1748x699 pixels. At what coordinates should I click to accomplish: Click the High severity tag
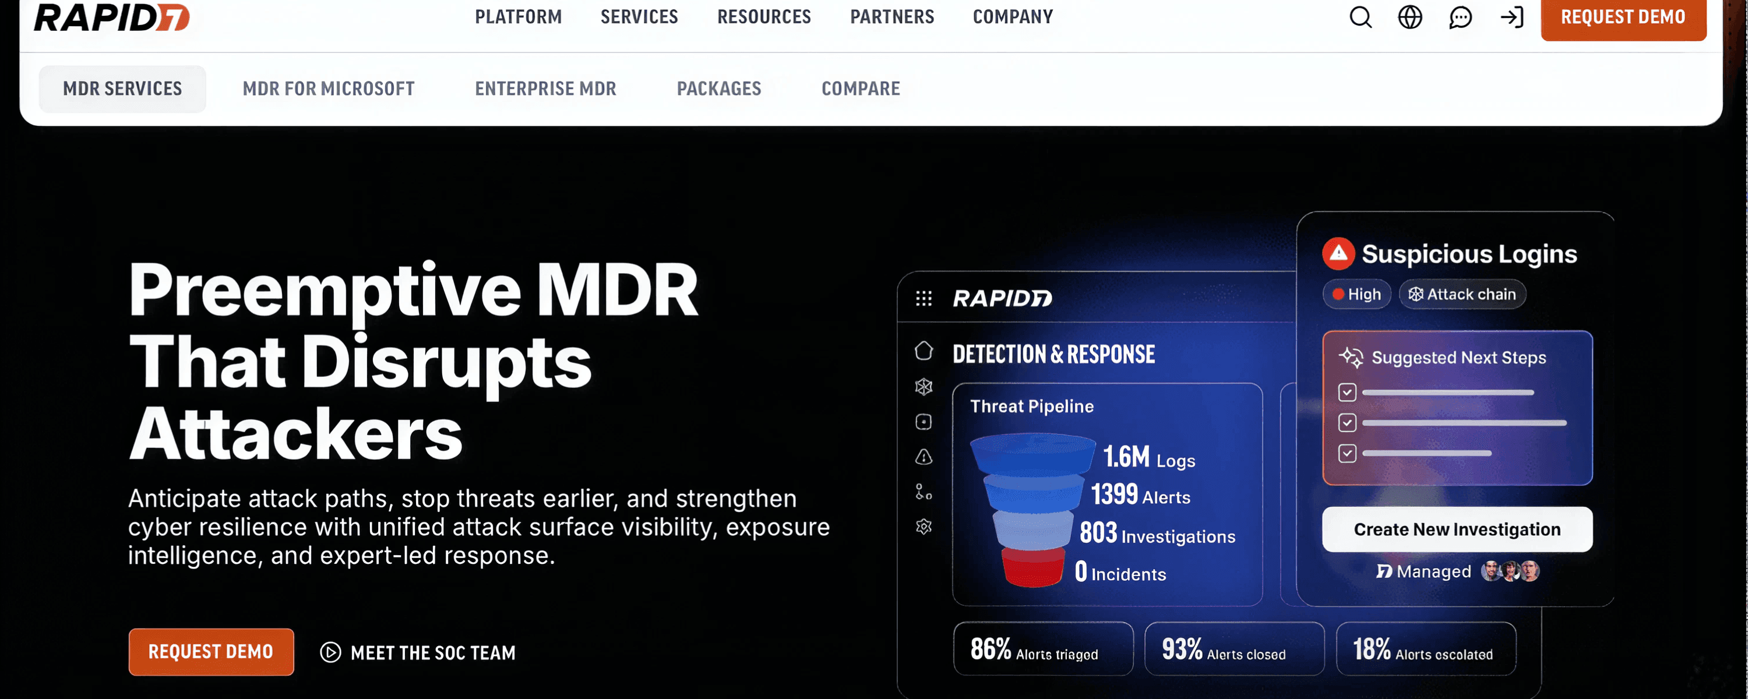[x=1356, y=294]
